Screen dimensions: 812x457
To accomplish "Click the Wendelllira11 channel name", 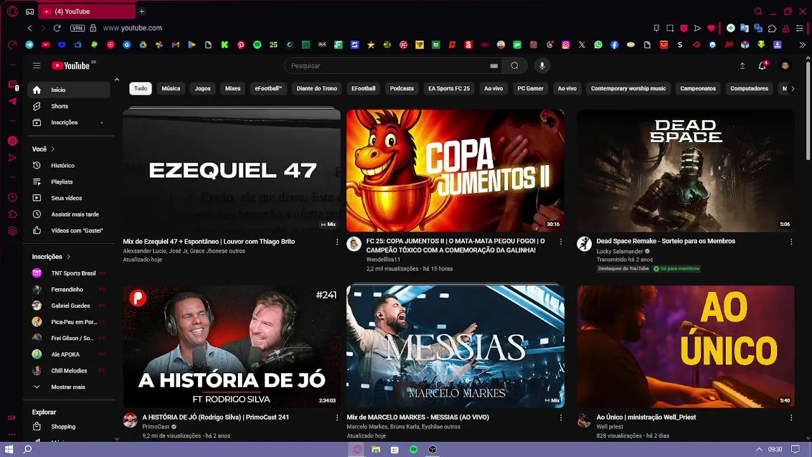I will (x=383, y=260).
